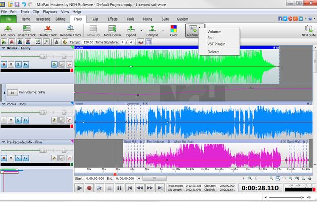The height and width of the screenshot is (202, 317).
Task: Click the Record button in transport bar
Action: (x=89, y=188)
